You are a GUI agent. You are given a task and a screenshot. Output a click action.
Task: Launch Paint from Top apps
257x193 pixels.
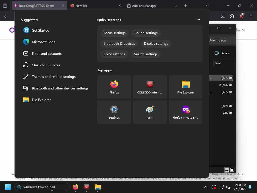150,112
